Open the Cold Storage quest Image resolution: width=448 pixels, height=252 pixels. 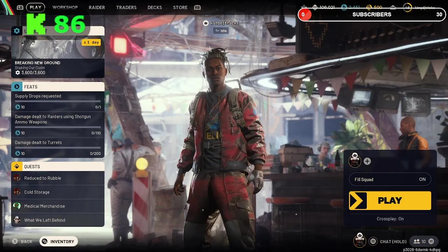click(x=58, y=192)
